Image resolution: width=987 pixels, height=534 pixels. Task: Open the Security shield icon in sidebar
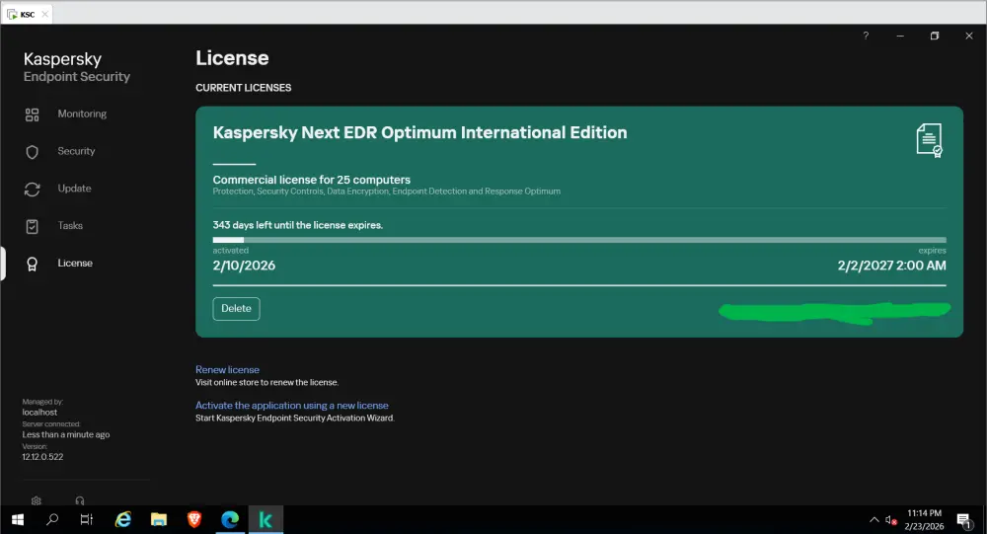(33, 152)
